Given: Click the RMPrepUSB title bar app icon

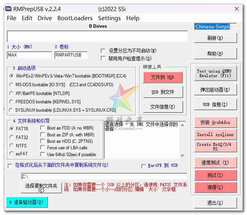Looking at the screenshot, I should [x=8, y=9].
